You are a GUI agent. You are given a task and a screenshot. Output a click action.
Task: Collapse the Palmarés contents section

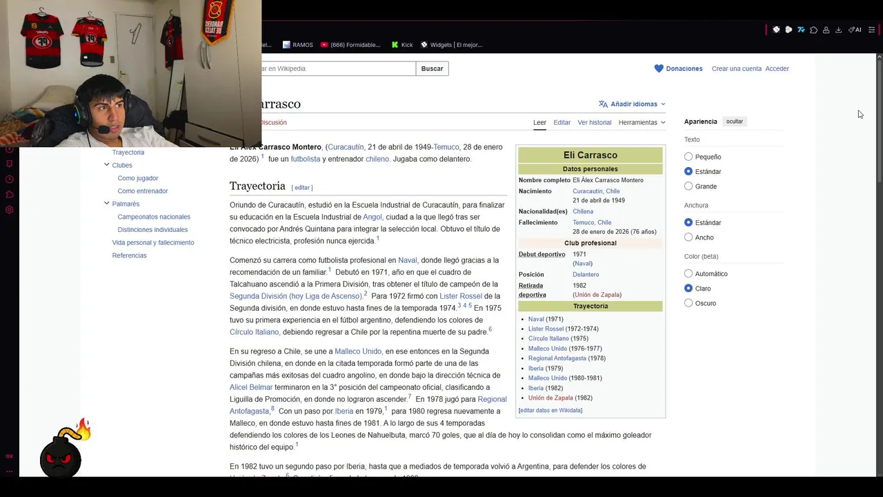106,204
